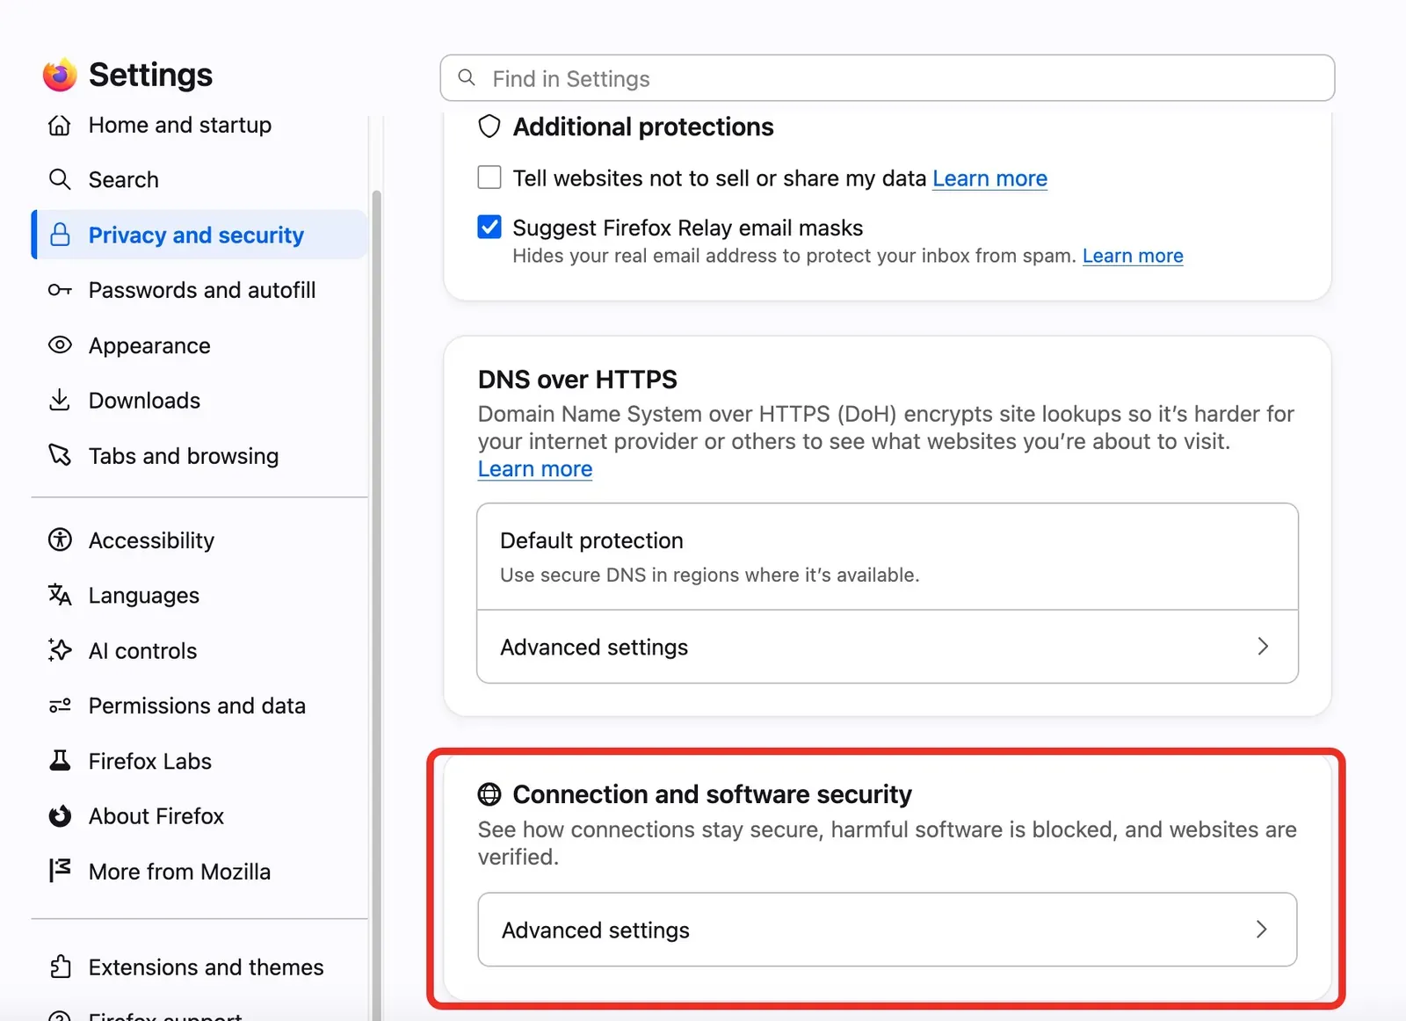Click the Firefox Labs flask icon

coord(59,760)
